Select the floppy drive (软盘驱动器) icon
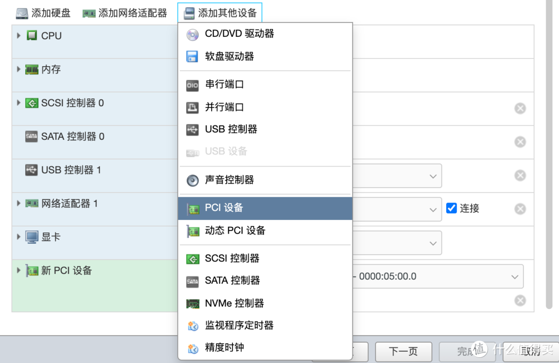This screenshot has width=559, height=363. click(192, 56)
